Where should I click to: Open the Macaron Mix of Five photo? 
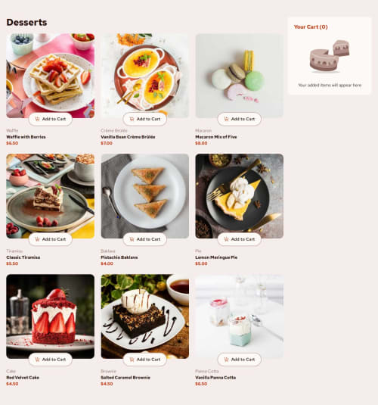pos(239,76)
